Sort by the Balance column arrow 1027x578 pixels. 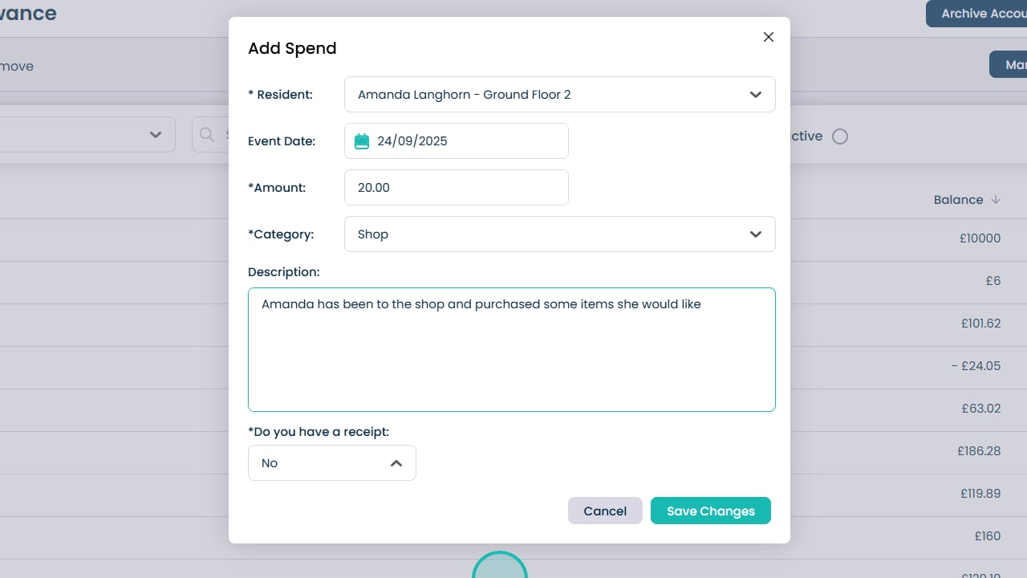click(x=996, y=200)
